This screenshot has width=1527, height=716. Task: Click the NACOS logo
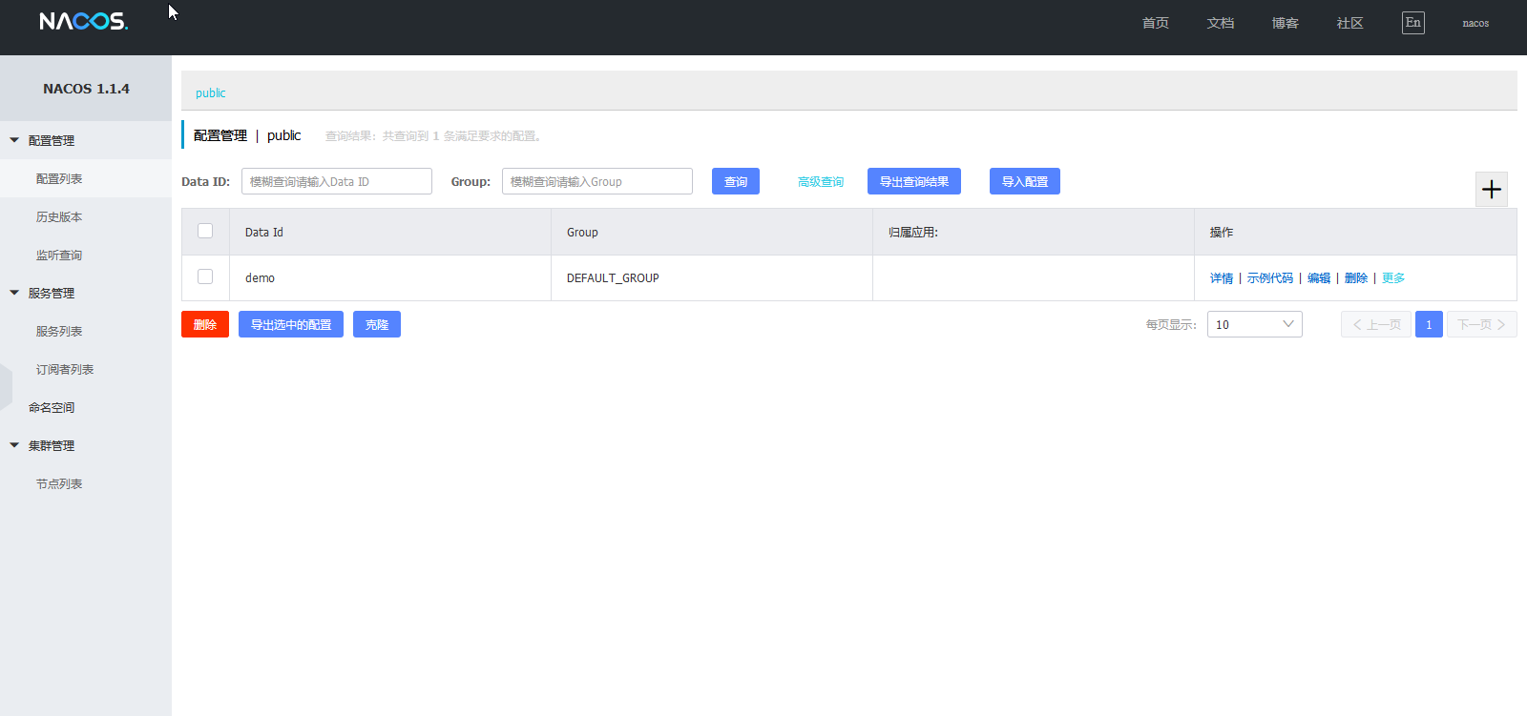(84, 21)
